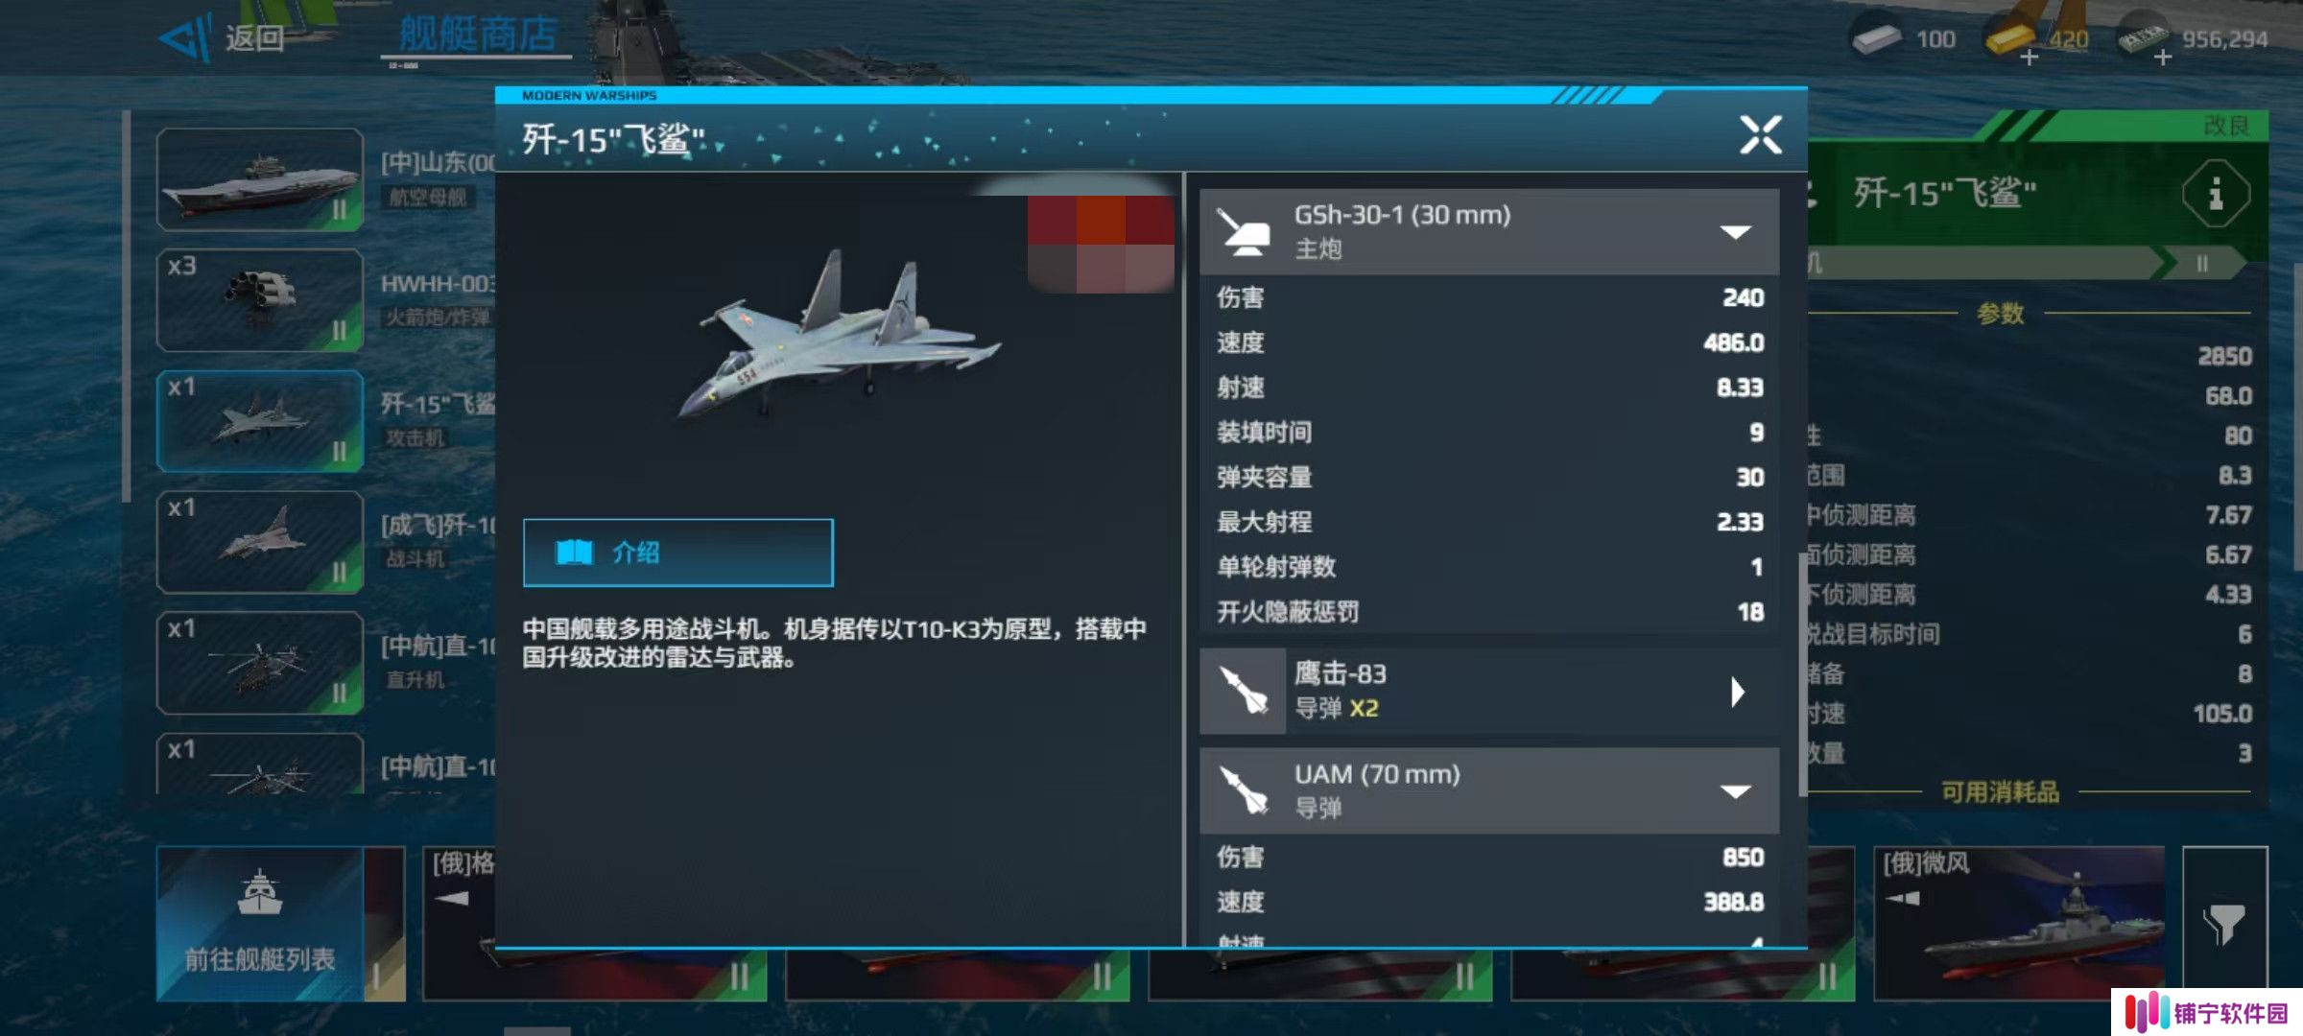Close the 歼-15 details popup
Image resolution: width=2303 pixels, height=1036 pixels.
(1761, 135)
